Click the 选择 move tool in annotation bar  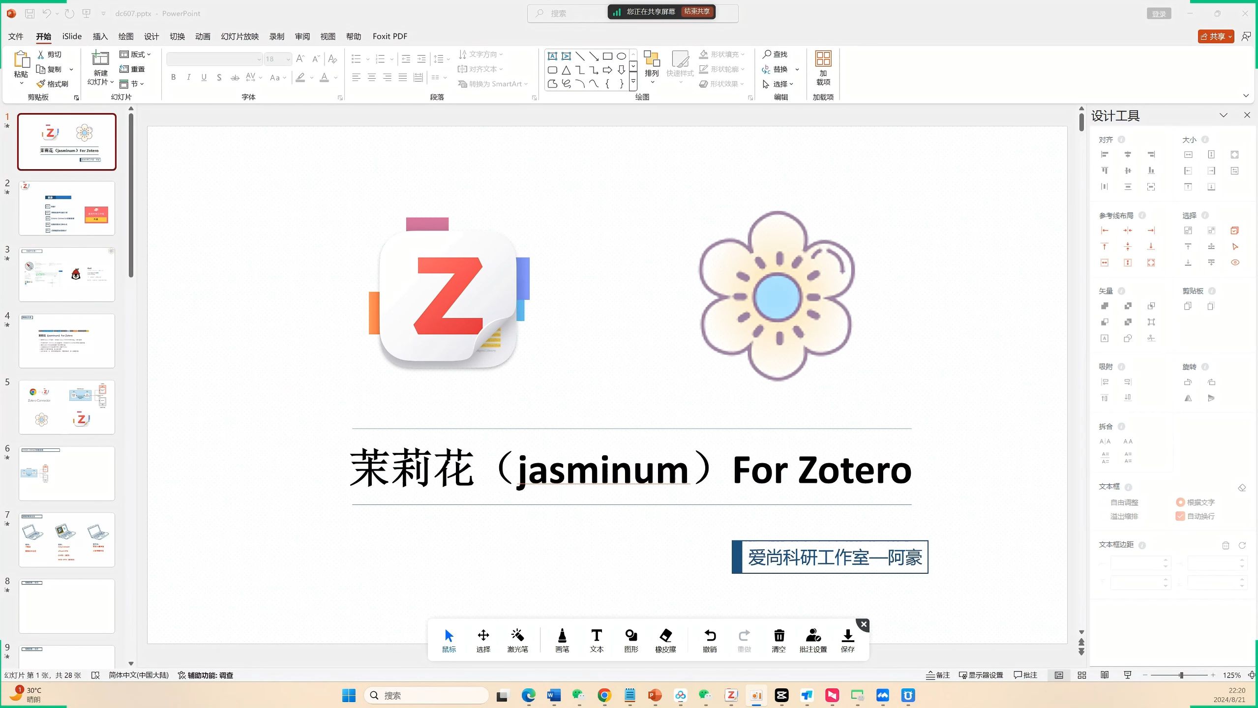[x=483, y=641]
